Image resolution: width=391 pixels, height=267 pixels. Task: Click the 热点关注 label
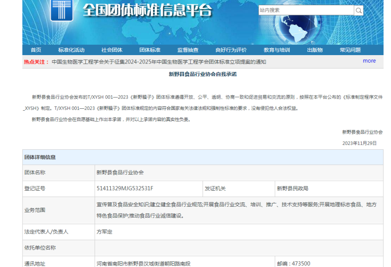coord(36,62)
